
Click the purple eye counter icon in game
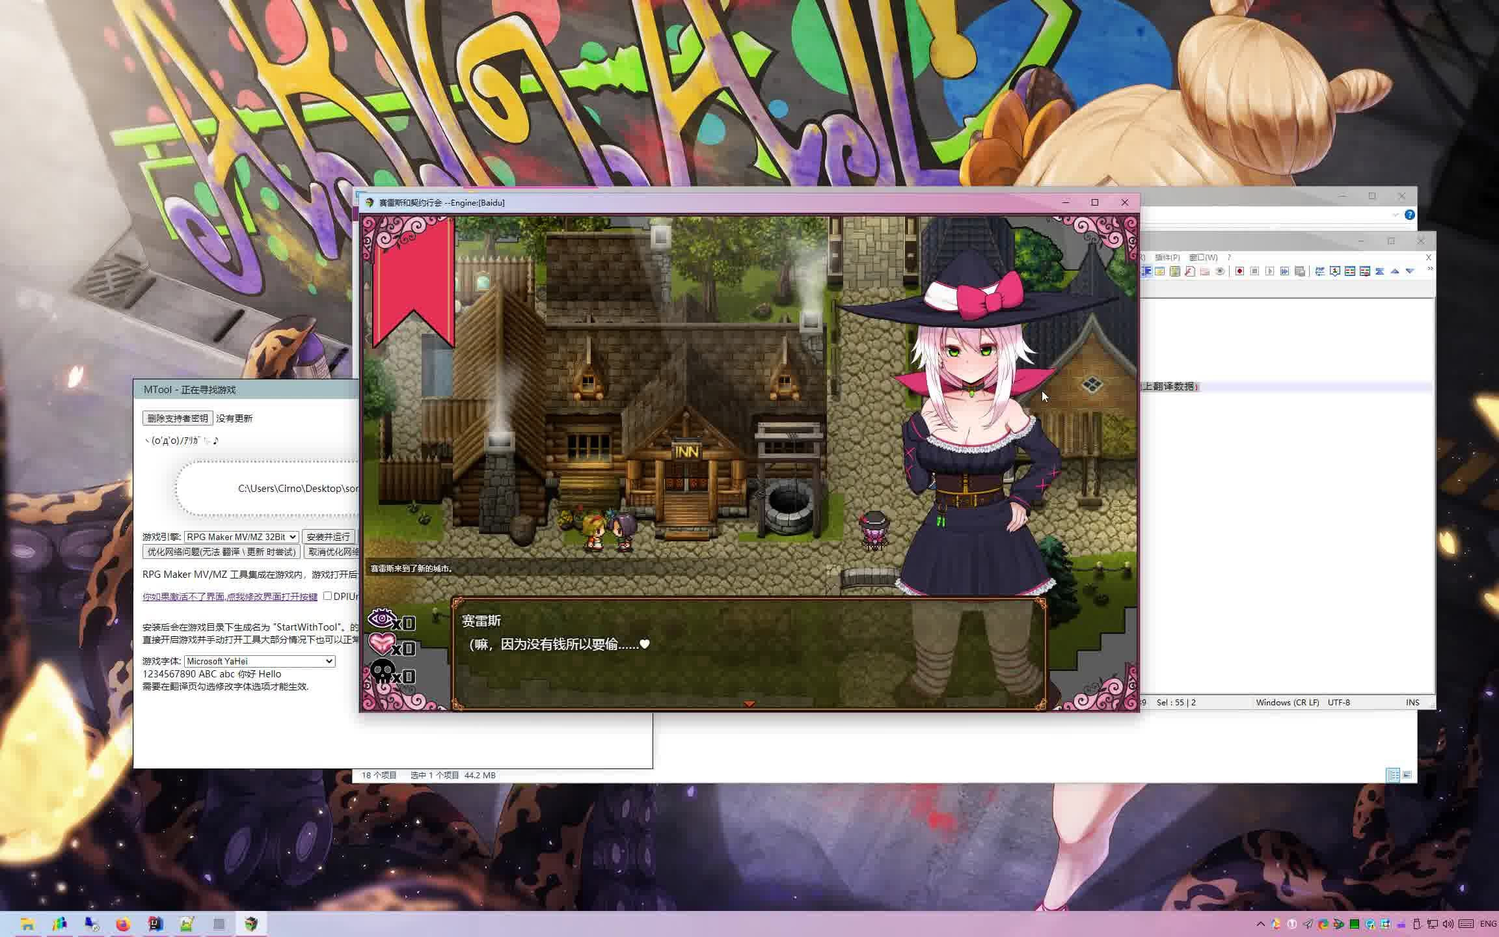(382, 618)
